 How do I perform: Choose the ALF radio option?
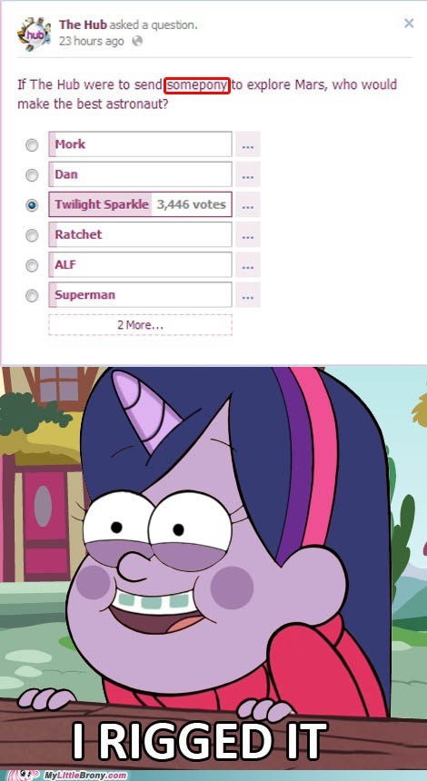[x=32, y=265]
